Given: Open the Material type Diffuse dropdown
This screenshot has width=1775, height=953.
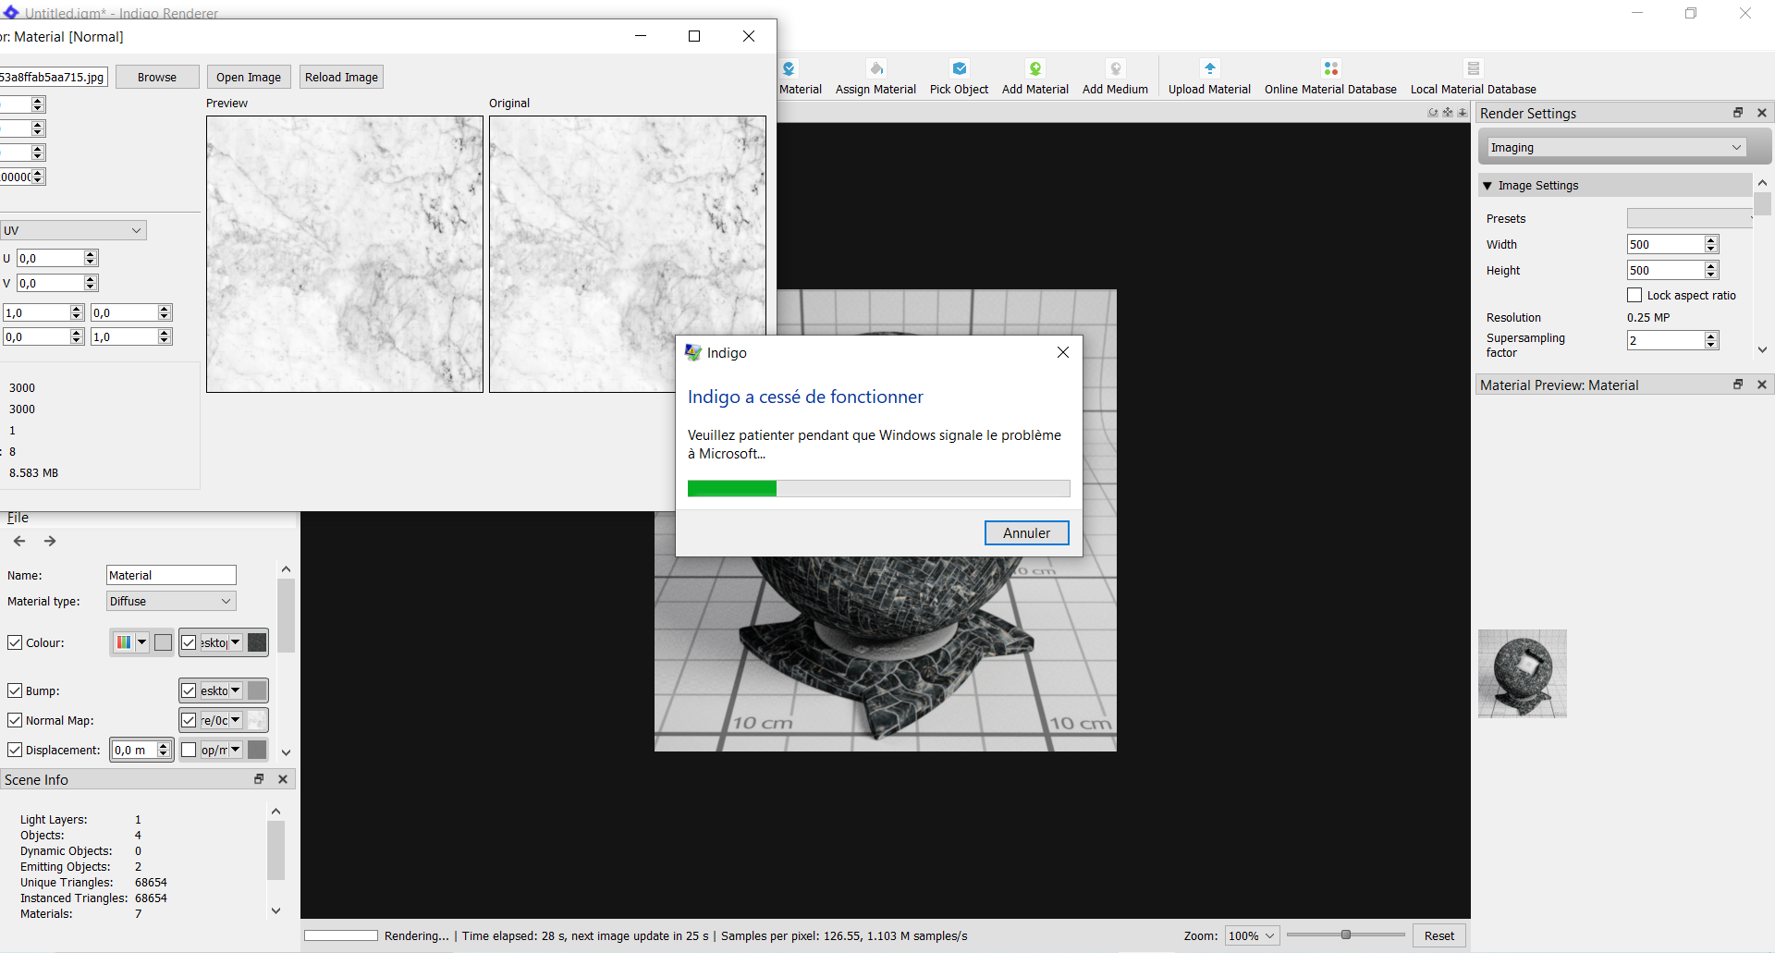Looking at the screenshot, I should 171,602.
